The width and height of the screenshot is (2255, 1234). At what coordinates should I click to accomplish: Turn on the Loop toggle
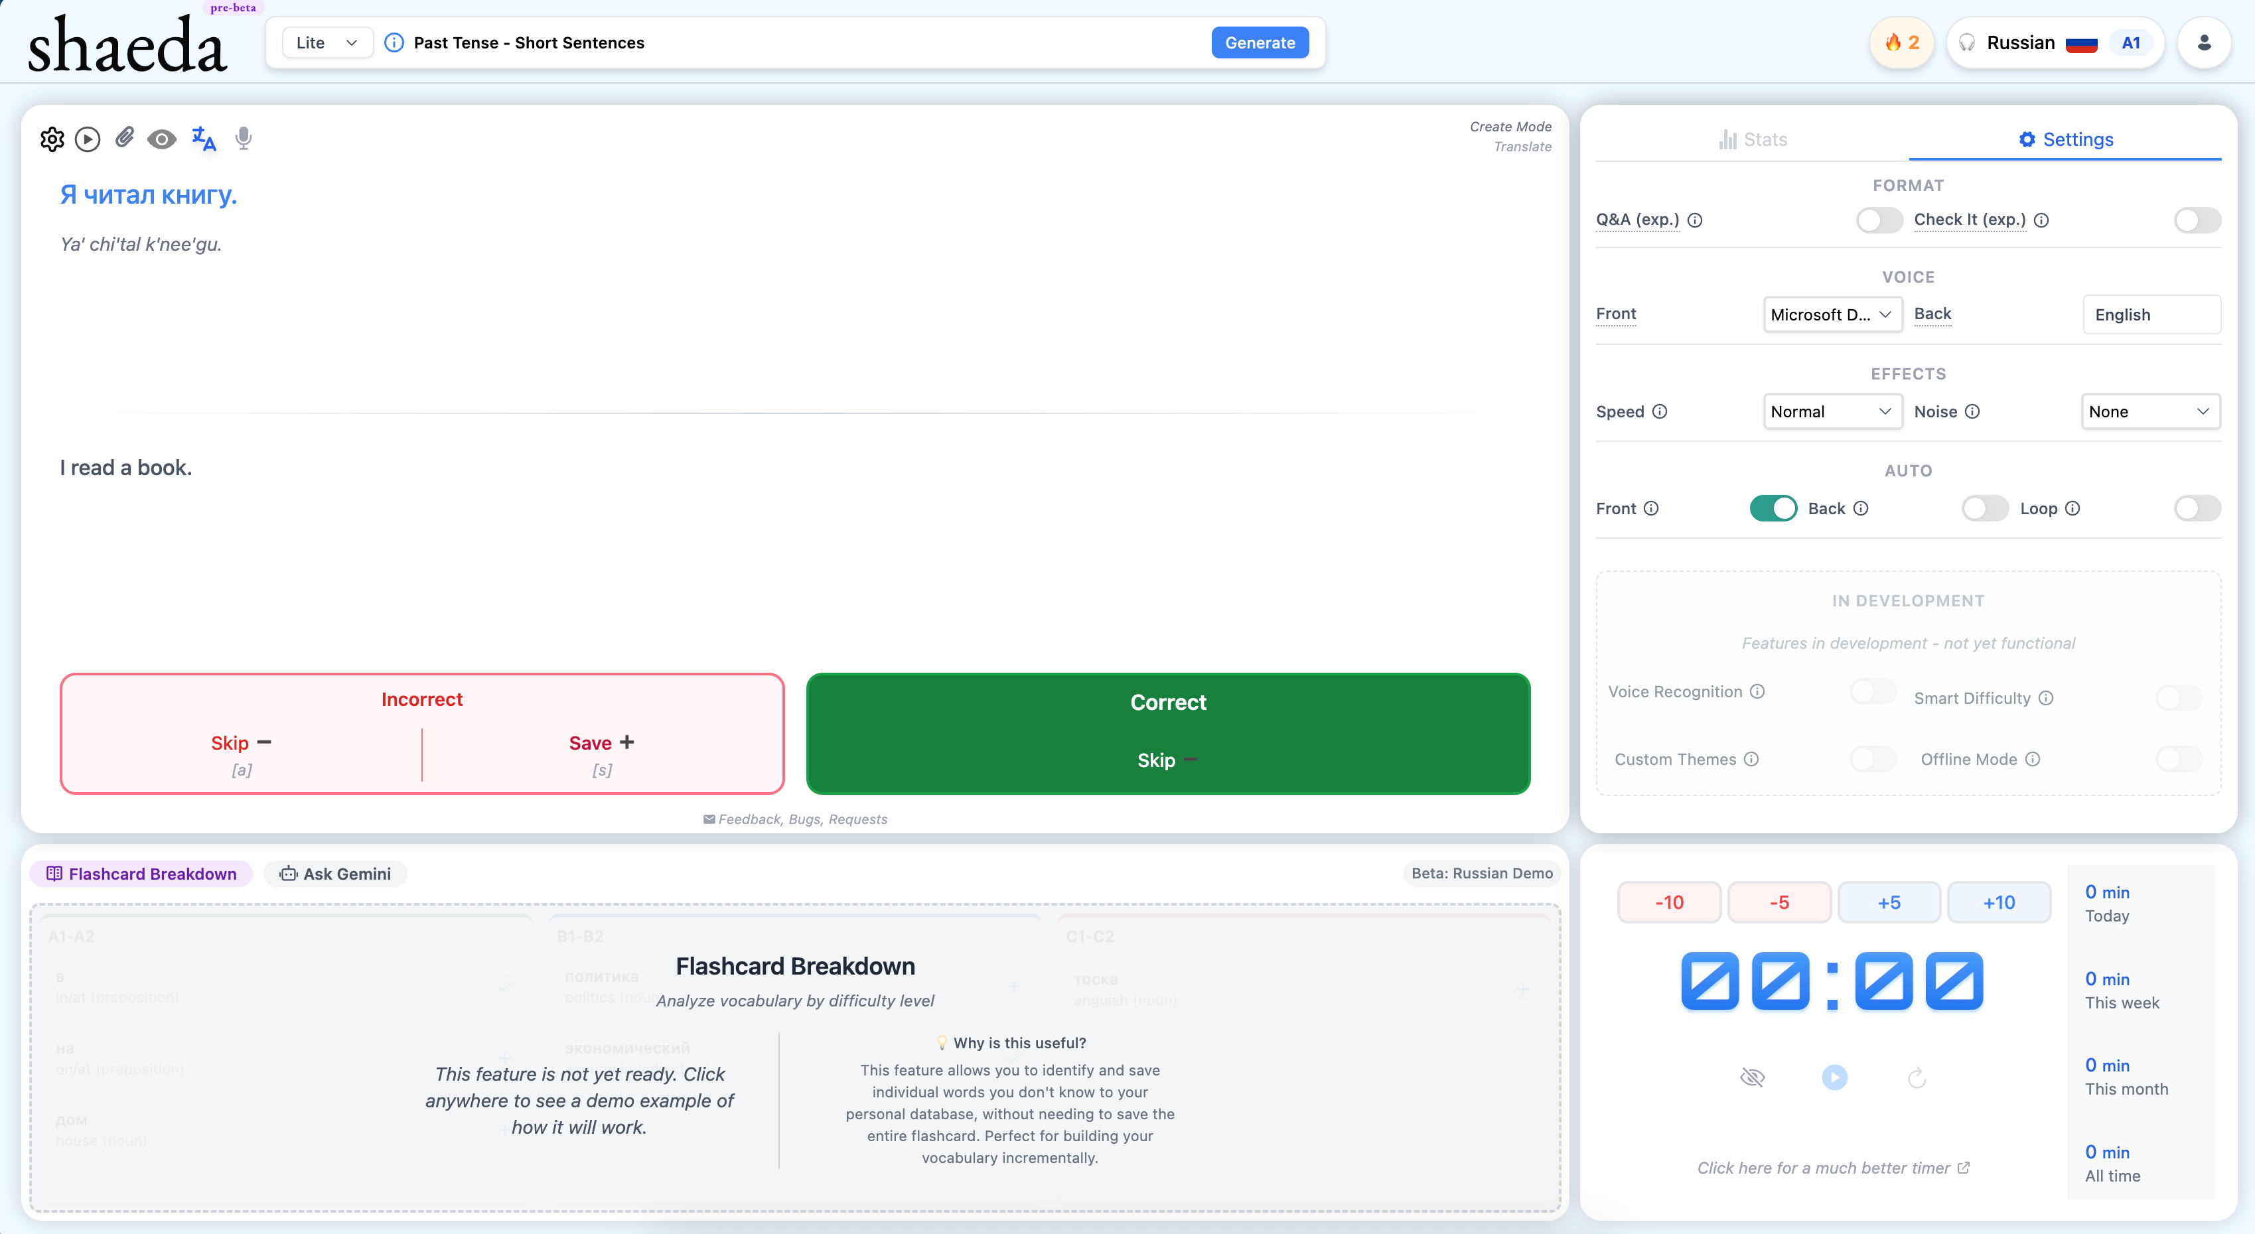(2197, 508)
